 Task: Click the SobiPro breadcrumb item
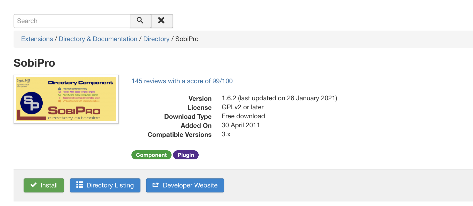[187, 39]
